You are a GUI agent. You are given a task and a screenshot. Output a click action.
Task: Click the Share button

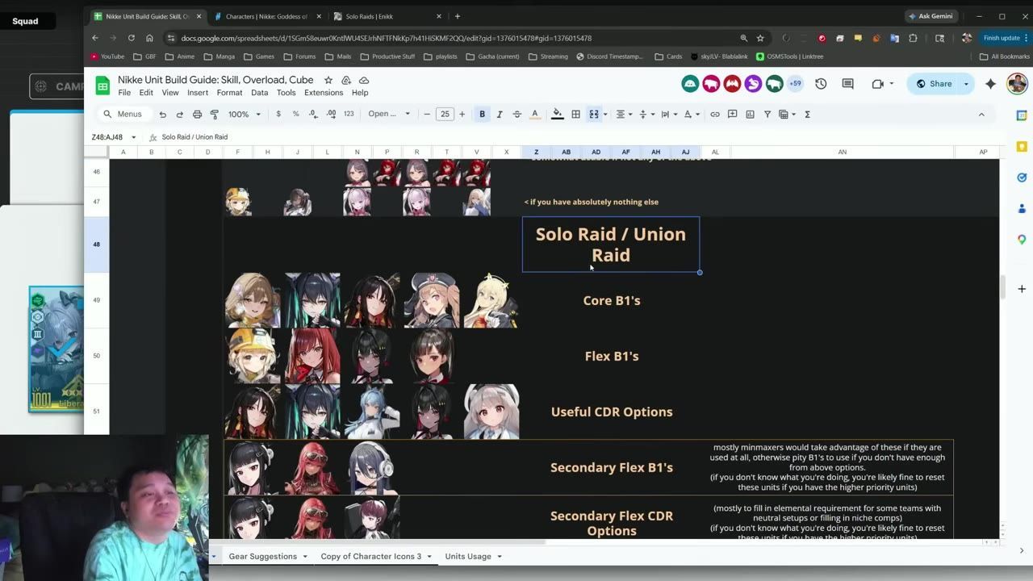934,84
